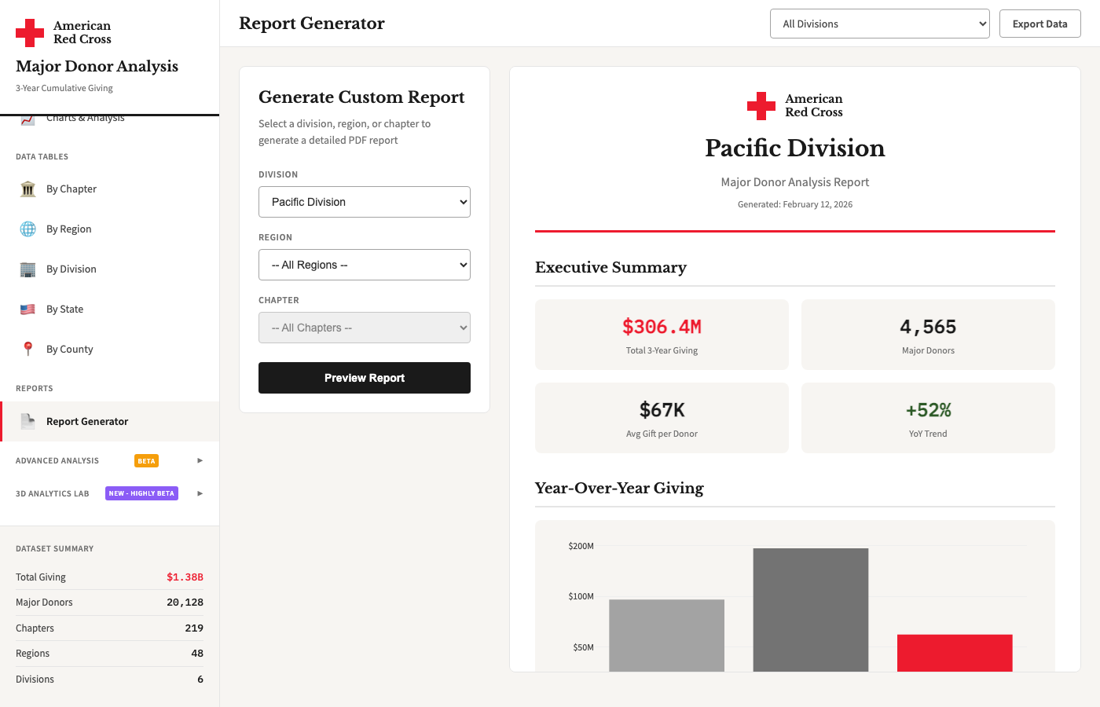Click the 4,565 Major Donors card
The height and width of the screenshot is (707, 1100).
tap(928, 335)
